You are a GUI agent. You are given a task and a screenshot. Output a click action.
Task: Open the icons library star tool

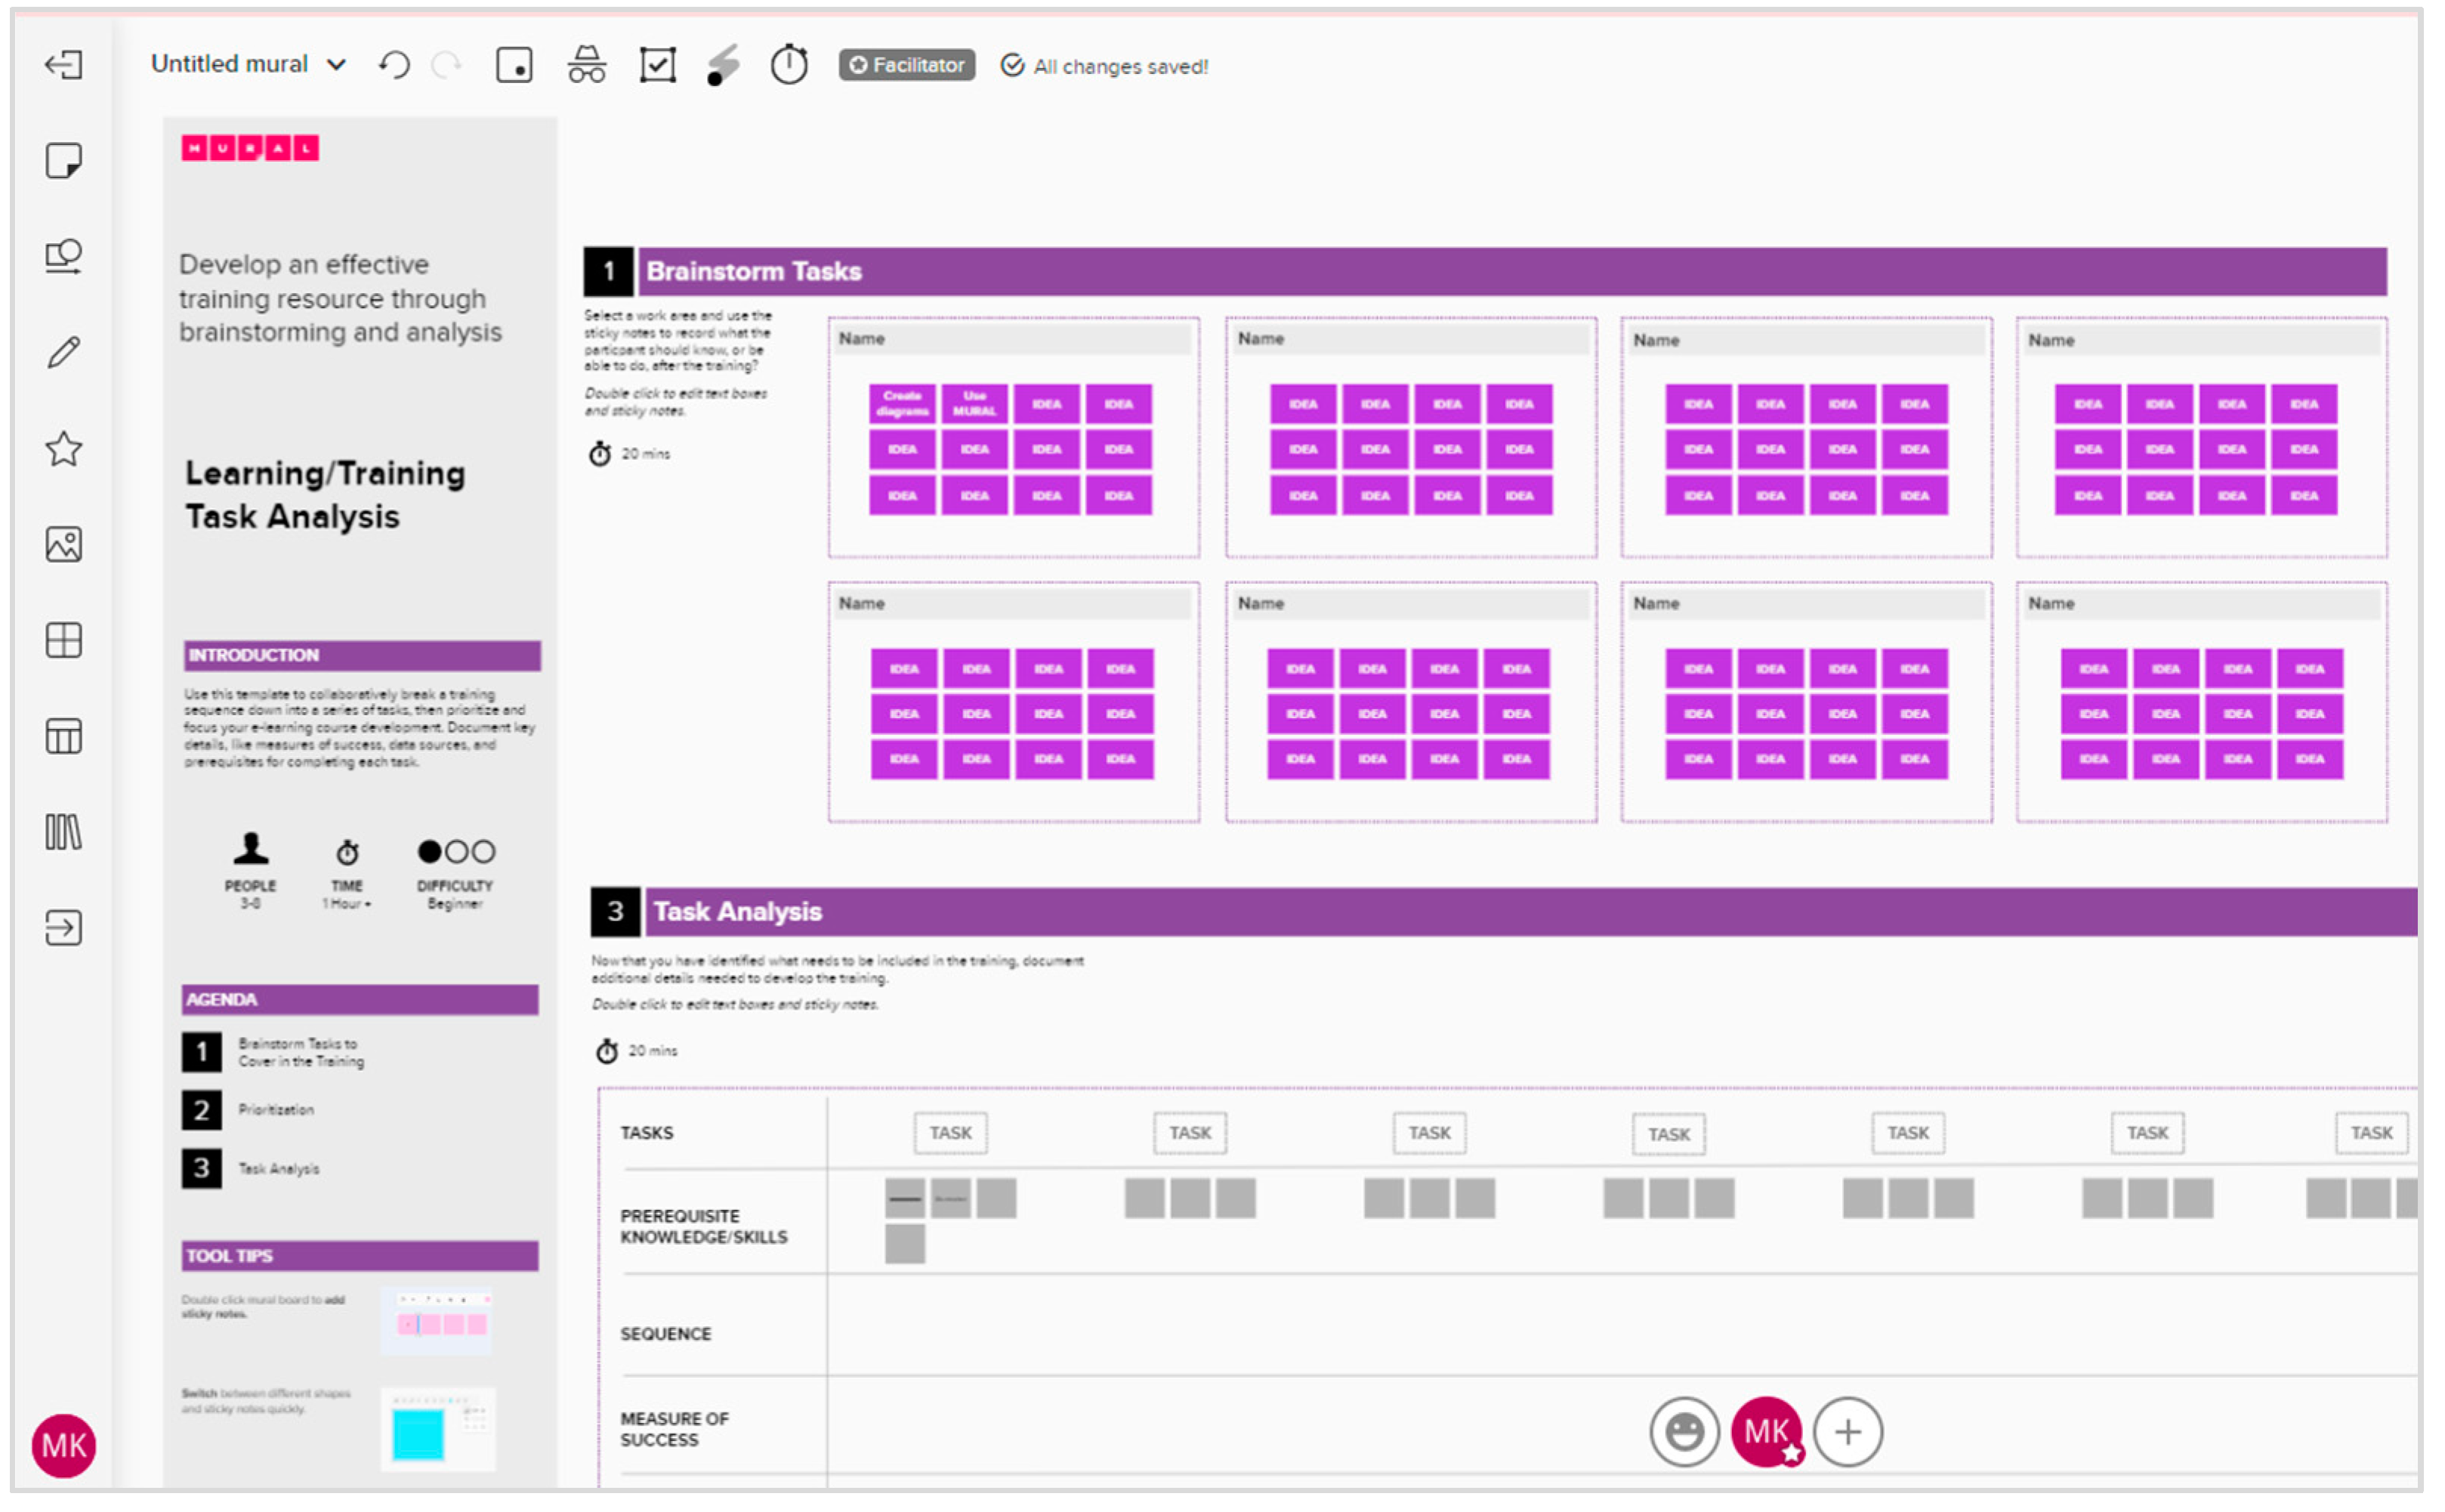point(63,449)
